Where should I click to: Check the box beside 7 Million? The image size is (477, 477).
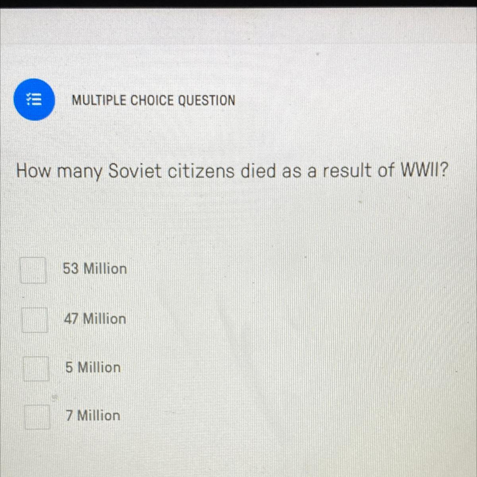(x=37, y=417)
